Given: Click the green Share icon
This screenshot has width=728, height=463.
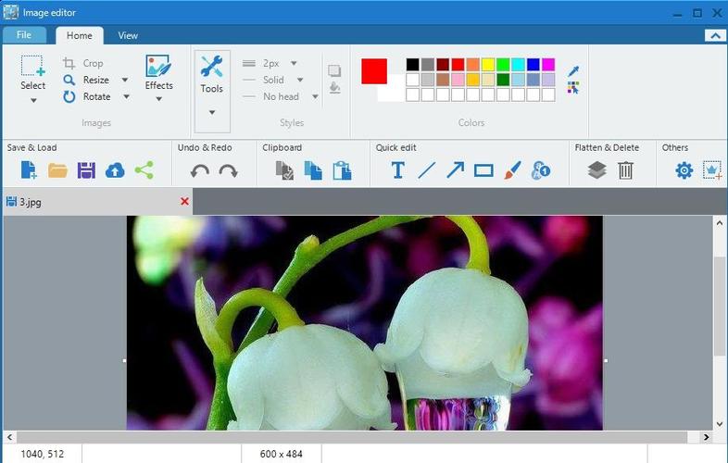Looking at the screenshot, I should pos(144,170).
